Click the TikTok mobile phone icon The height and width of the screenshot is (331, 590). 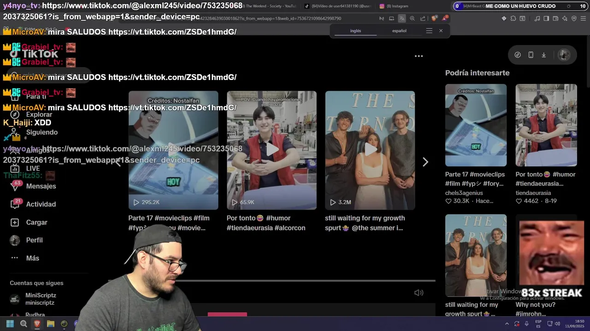(x=531, y=55)
